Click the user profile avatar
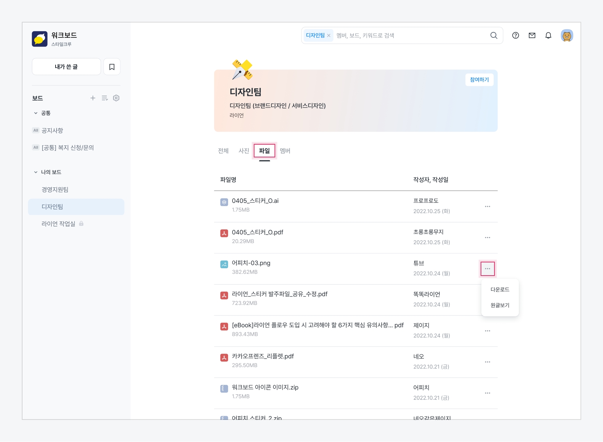603x442 pixels. pyautogui.click(x=567, y=36)
